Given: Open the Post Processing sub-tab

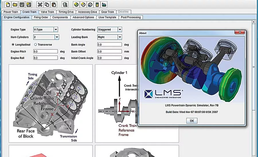Looking at the screenshot, I should point(131,17).
